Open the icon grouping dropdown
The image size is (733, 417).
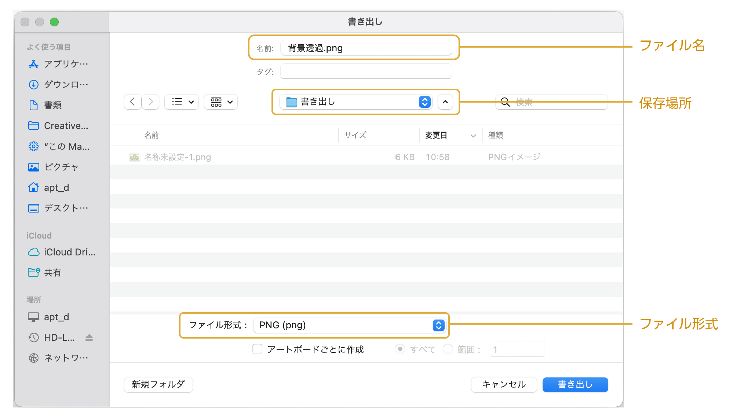click(x=221, y=102)
